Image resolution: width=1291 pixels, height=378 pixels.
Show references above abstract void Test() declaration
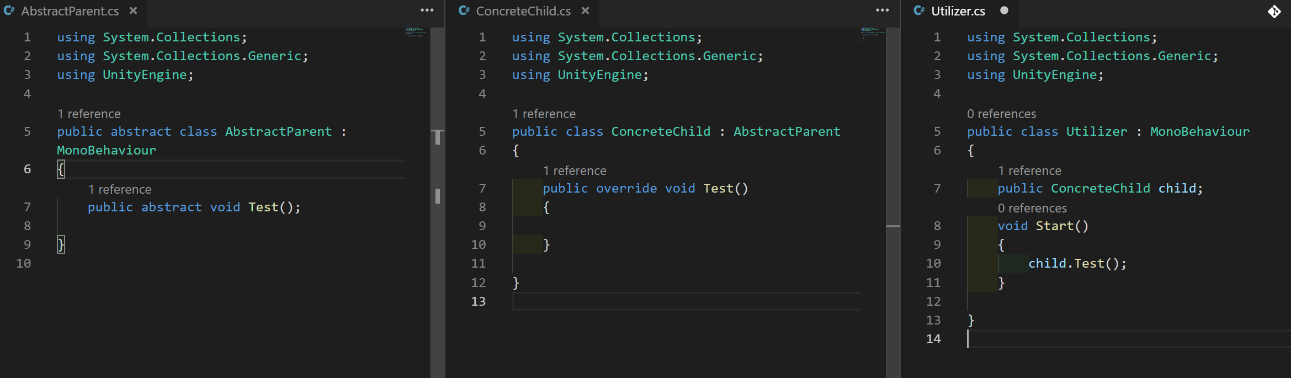pyautogui.click(x=120, y=189)
